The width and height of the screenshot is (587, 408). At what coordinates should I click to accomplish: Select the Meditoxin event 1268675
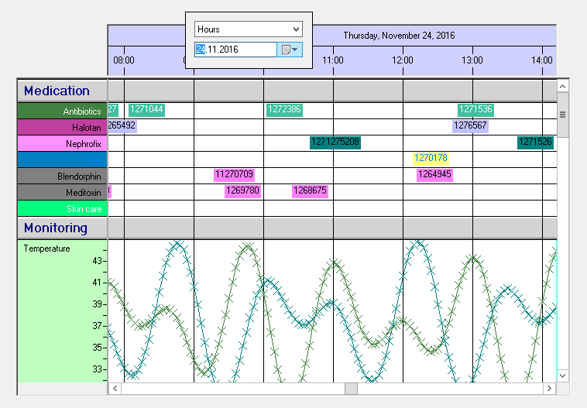coord(310,191)
